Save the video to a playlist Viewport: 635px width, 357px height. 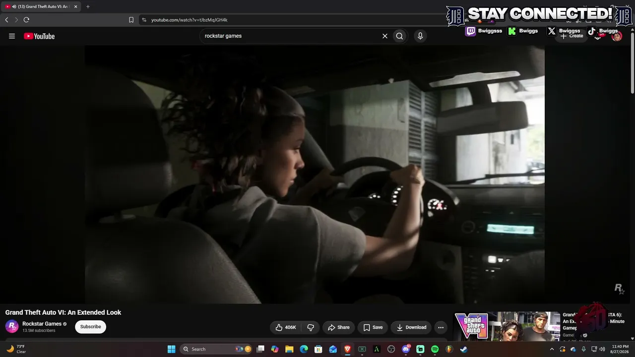coord(373,327)
